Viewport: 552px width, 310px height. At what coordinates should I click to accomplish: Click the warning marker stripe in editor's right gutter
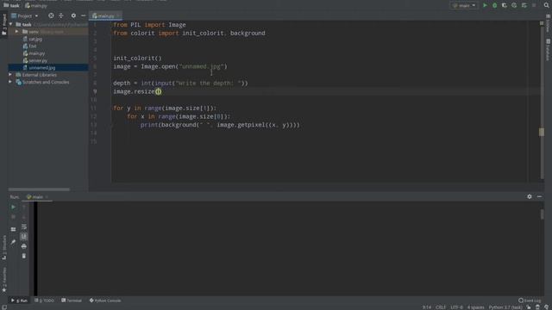click(x=542, y=132)
